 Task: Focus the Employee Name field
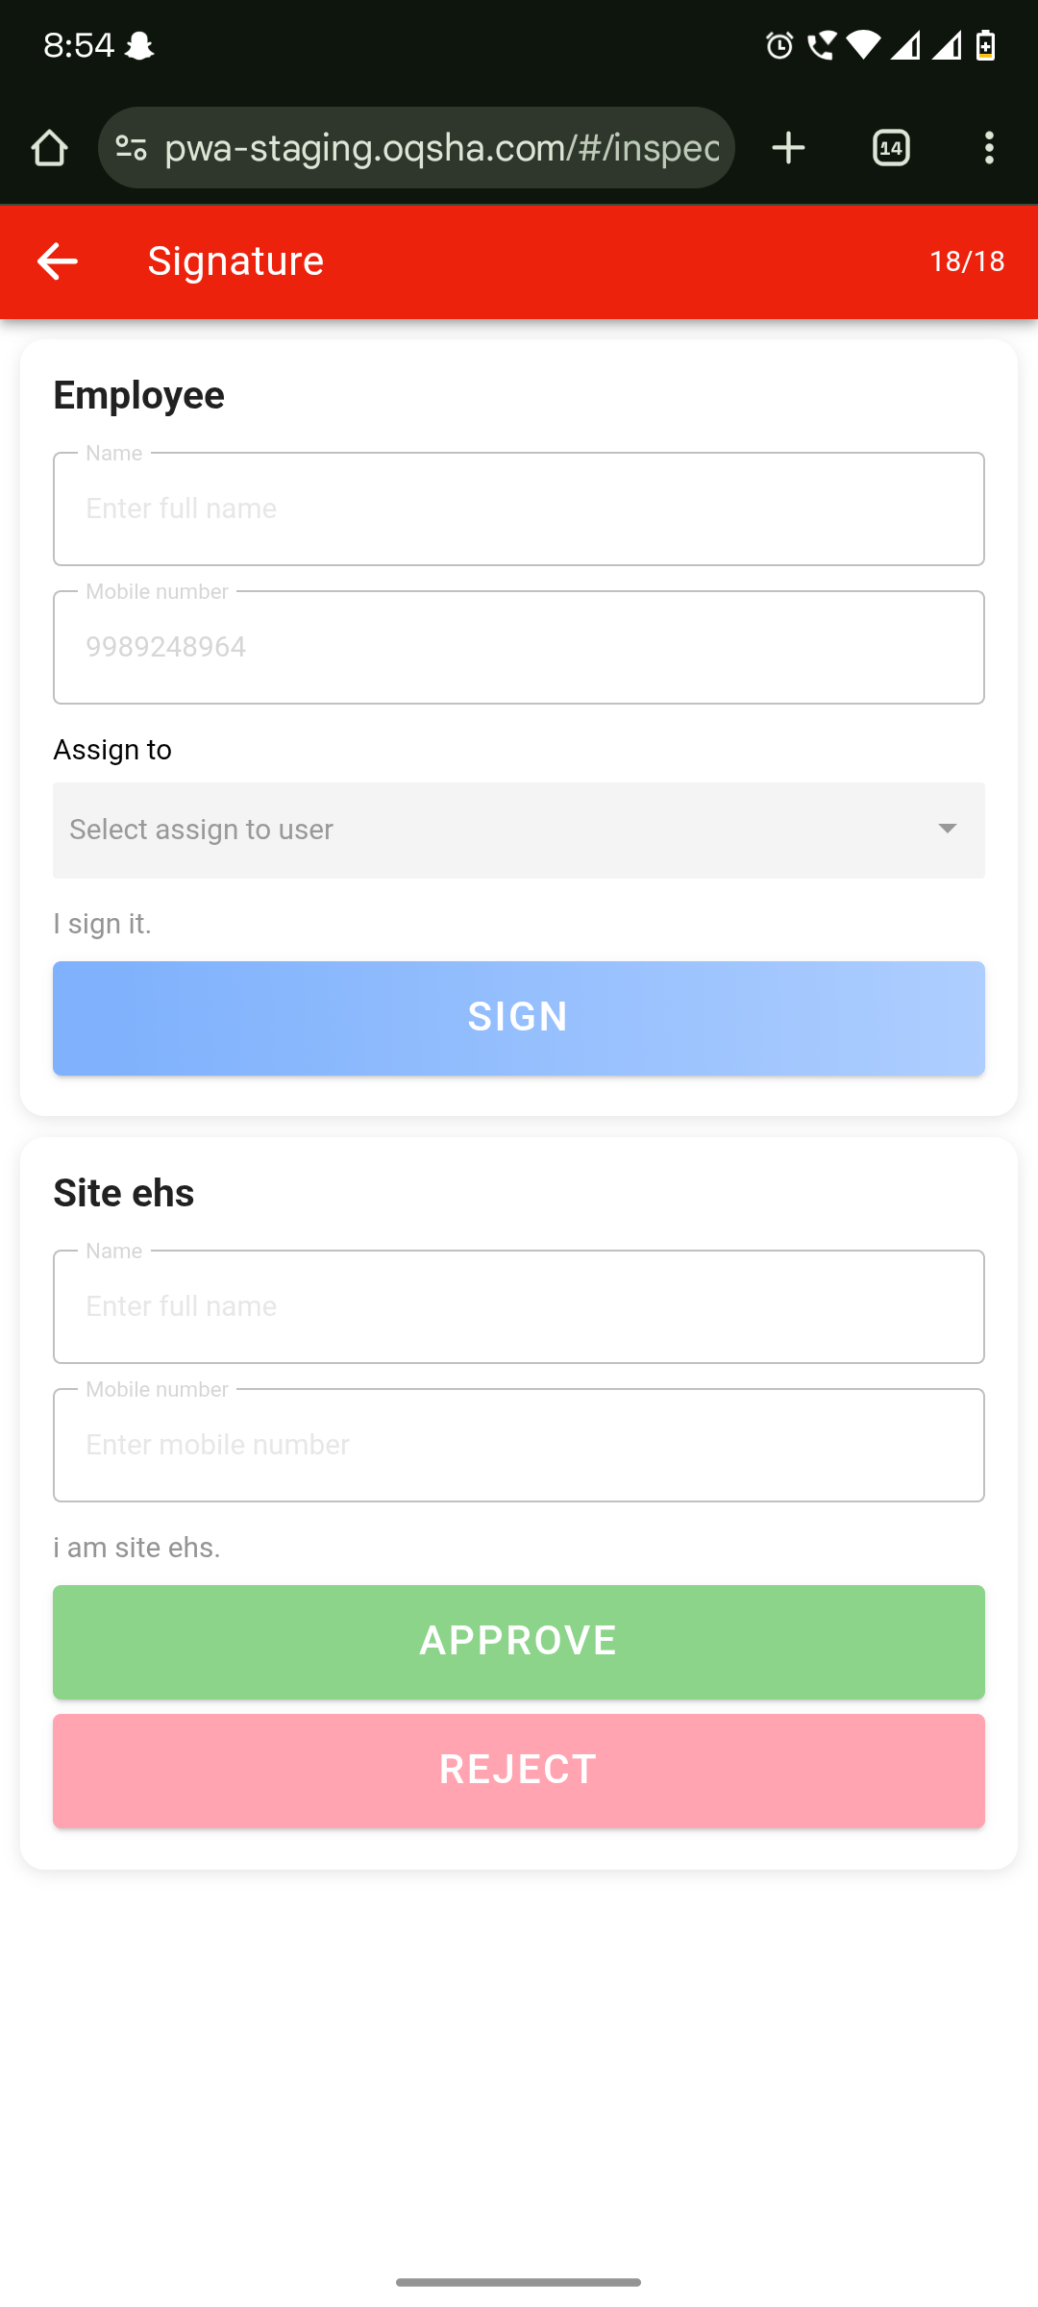pyautogui.click(x=519, y=509)
